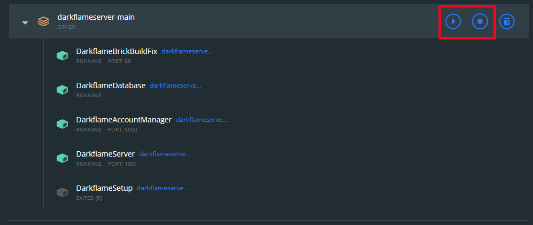The image size is (533, 225).
Task: Click the DarkflameServer green container icon
Action: click(63, 158)
